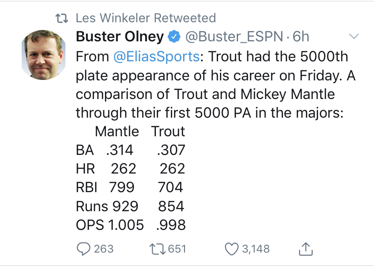
Task: Open the tweet options chevron menu
Action: point(354,36)
